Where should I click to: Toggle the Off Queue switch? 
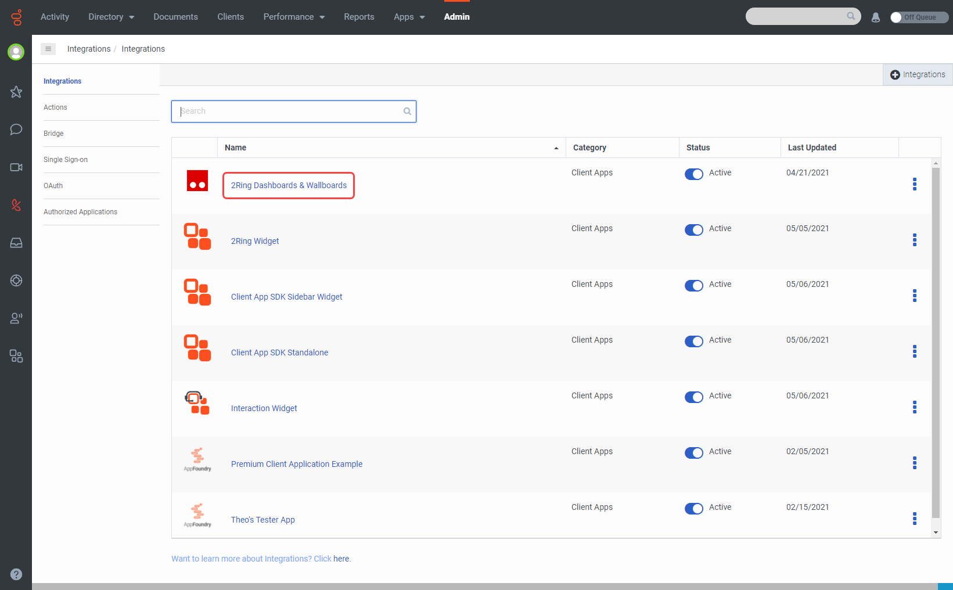(919, 17)
